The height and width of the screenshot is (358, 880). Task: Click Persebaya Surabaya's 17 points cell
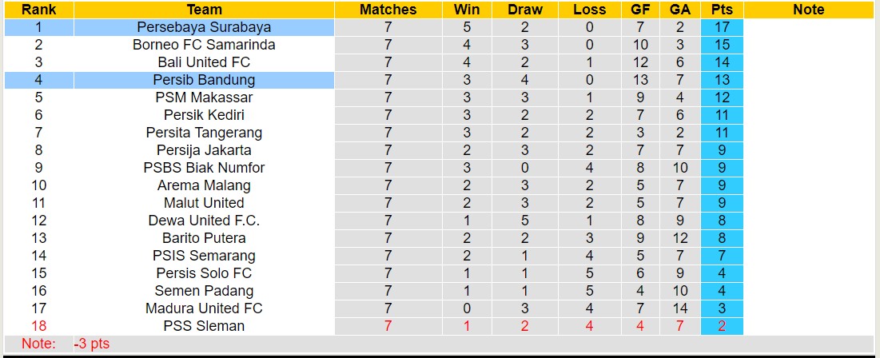(x=722, y=27)
